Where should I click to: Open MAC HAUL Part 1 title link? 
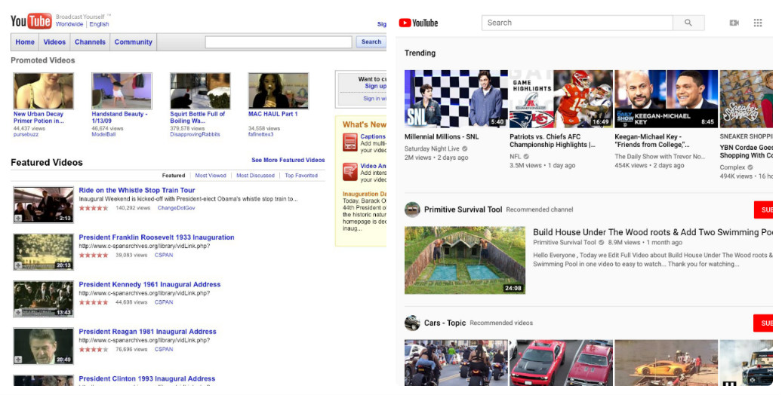pos(272,114)
